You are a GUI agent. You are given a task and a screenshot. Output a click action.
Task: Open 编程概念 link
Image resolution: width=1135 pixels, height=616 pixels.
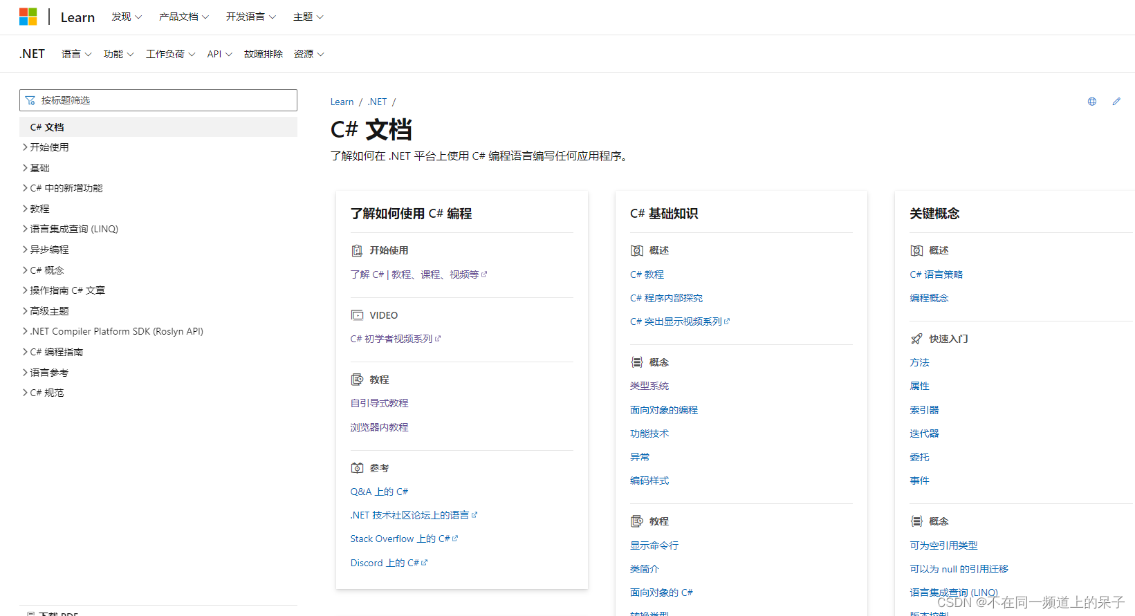[929, 298]
